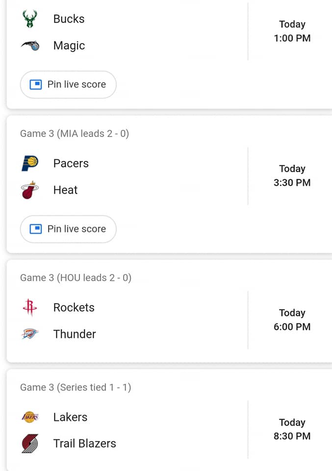Click the Pacers team logo
This screenshot has width=332, height=471.
[x=30, y=163]
